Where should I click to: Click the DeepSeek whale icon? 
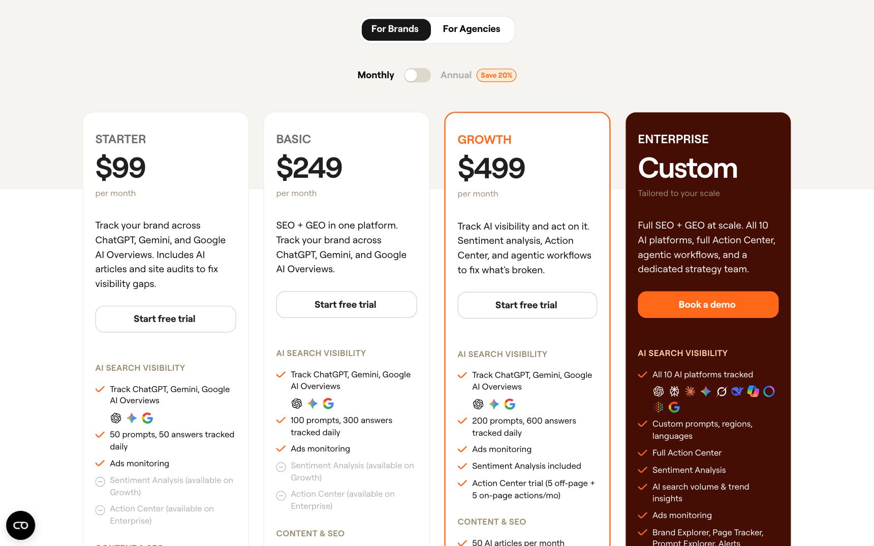(x=737, y=391)
